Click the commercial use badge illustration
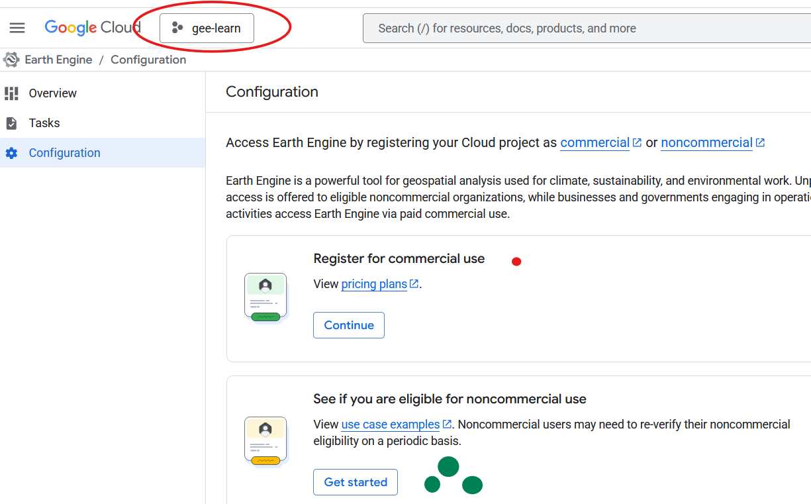This screenshot has height=504, width=811. [265, 297]
